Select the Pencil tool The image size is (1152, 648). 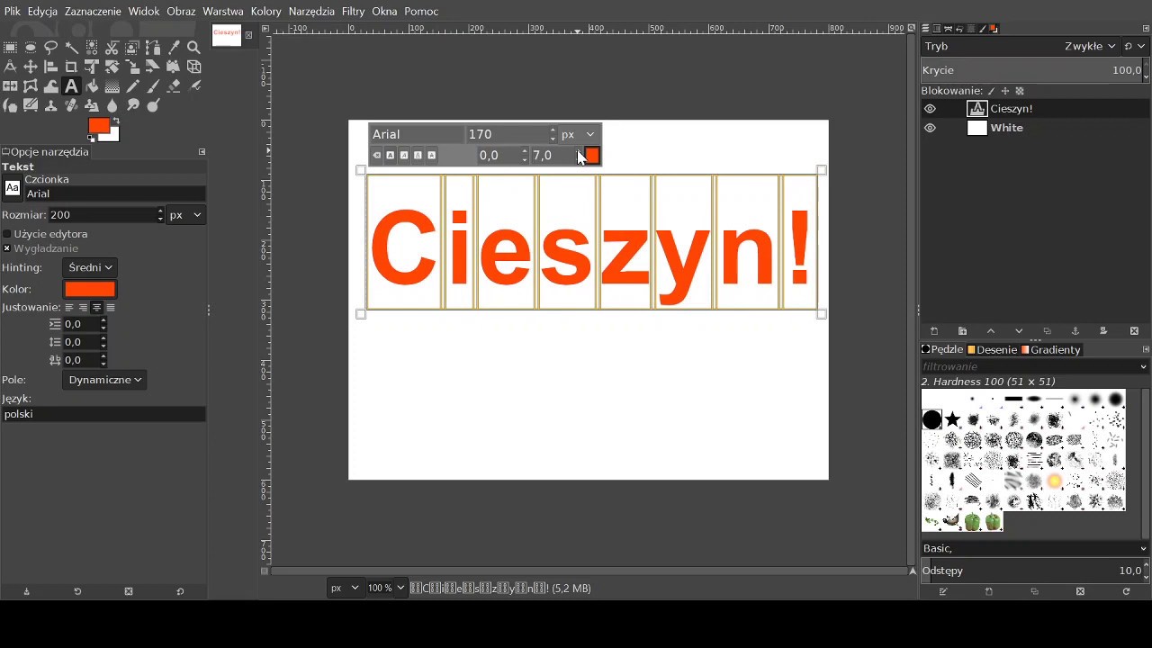[x=132, y=86]
